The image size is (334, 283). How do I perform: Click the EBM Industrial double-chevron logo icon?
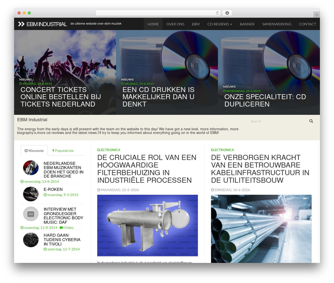21,24
